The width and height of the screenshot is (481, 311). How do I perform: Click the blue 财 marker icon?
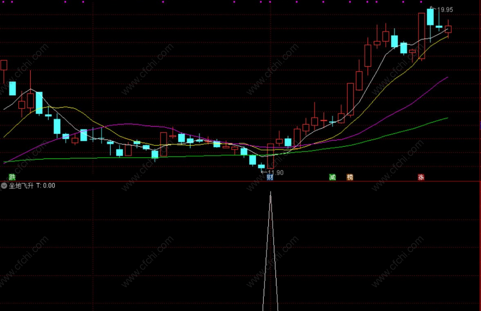pos(269,177)
